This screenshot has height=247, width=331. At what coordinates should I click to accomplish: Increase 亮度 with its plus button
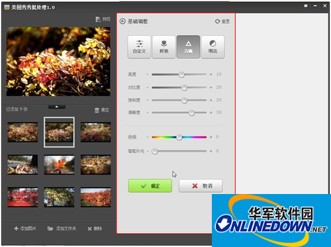[211, 74]
